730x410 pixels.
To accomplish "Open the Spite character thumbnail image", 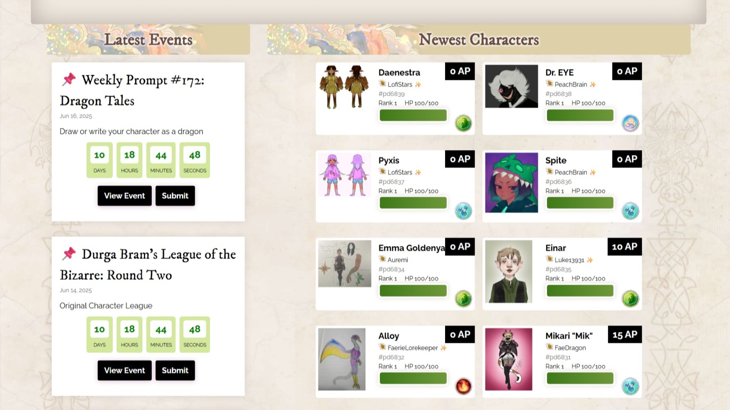I will tap(511, 182).
